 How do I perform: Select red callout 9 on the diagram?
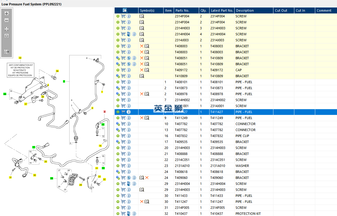(104, 112)
